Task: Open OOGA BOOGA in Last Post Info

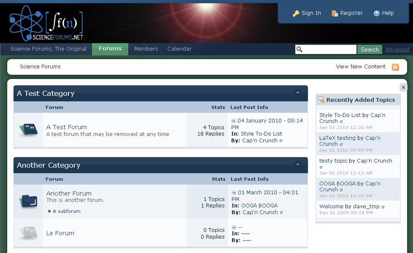Action: pyautogui.click(x=259, y=206)
